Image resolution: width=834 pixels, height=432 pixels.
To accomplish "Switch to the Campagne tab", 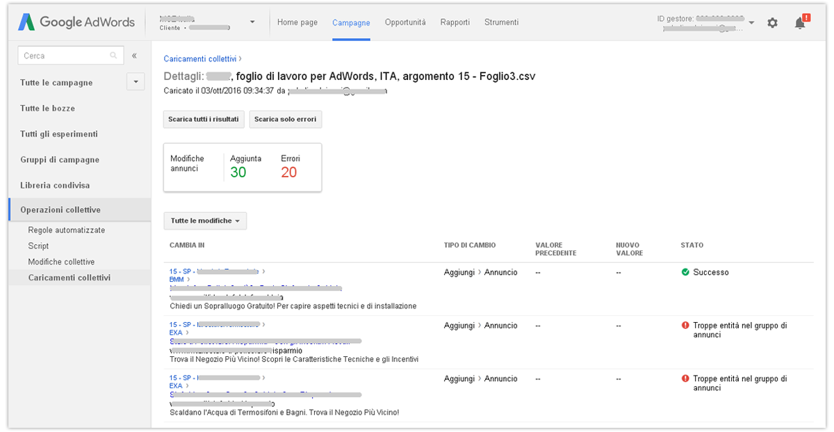I will click(x=351, y=22).
